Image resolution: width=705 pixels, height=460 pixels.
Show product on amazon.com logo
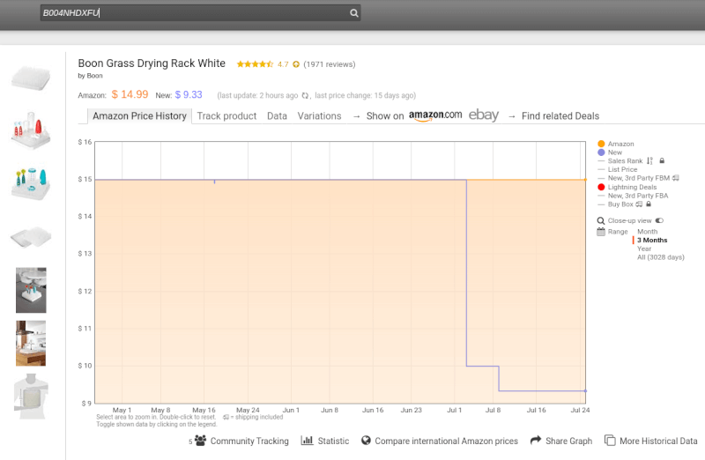pos(435,115)
